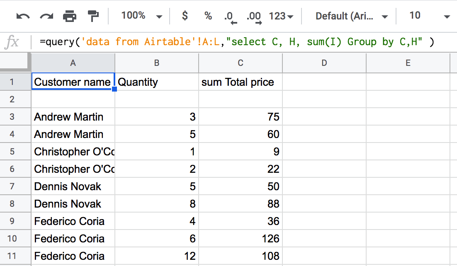
Task: Click the Print icon
Action: tap(70, 16)
